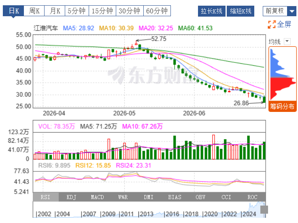The image size is (298, 223).
Task: Select the RSI indicator tab
Action: (45, 197)
